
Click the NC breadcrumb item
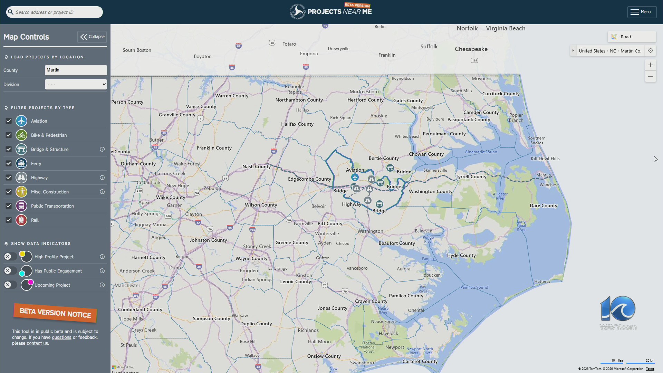coord(613,51)
